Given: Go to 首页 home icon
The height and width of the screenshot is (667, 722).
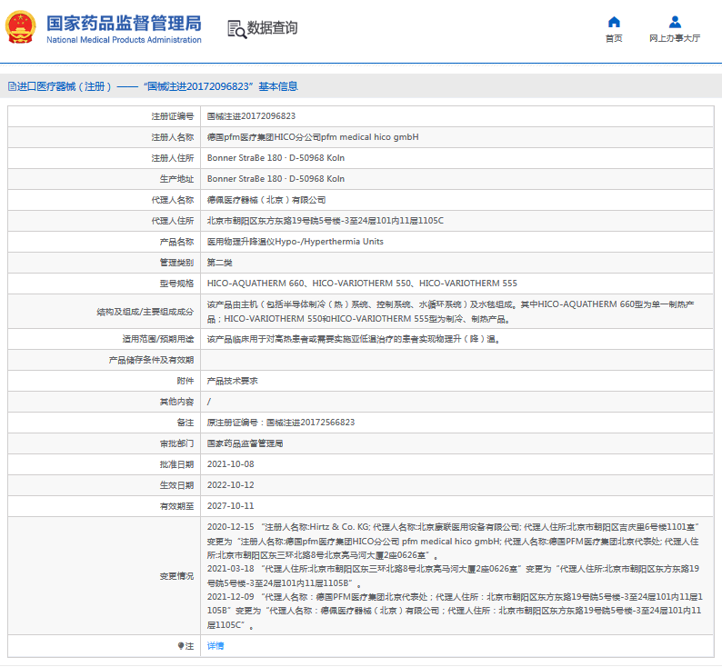Looking at the screenshot, I should tap(614, 22).
